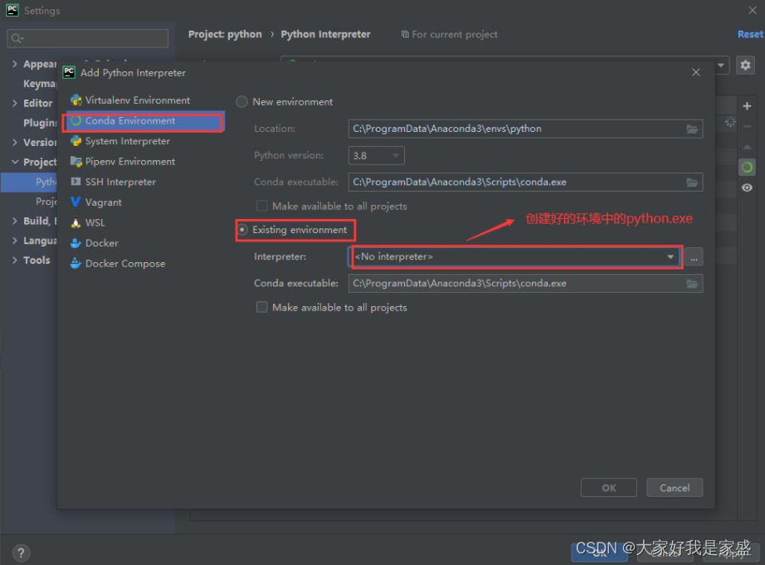Click Reset link in Settings window
This screenshot has height=565, width=765.
pos(750,34)
